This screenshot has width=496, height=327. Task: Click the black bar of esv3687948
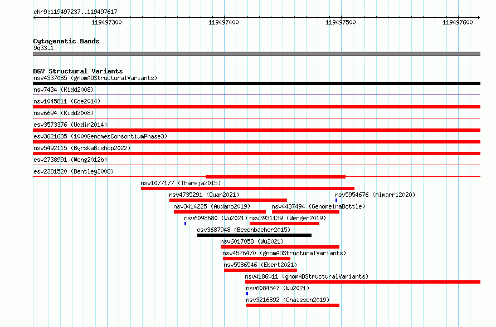(x=254, y=235)
